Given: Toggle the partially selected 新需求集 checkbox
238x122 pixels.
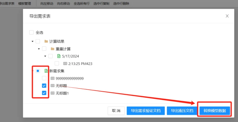Looking at the screenshot, I should [38, 71].
